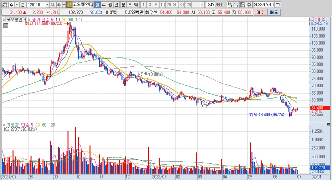332x180 pixels.
Task: Select monthly 월 chart period
Action: [x=110, y=4]
